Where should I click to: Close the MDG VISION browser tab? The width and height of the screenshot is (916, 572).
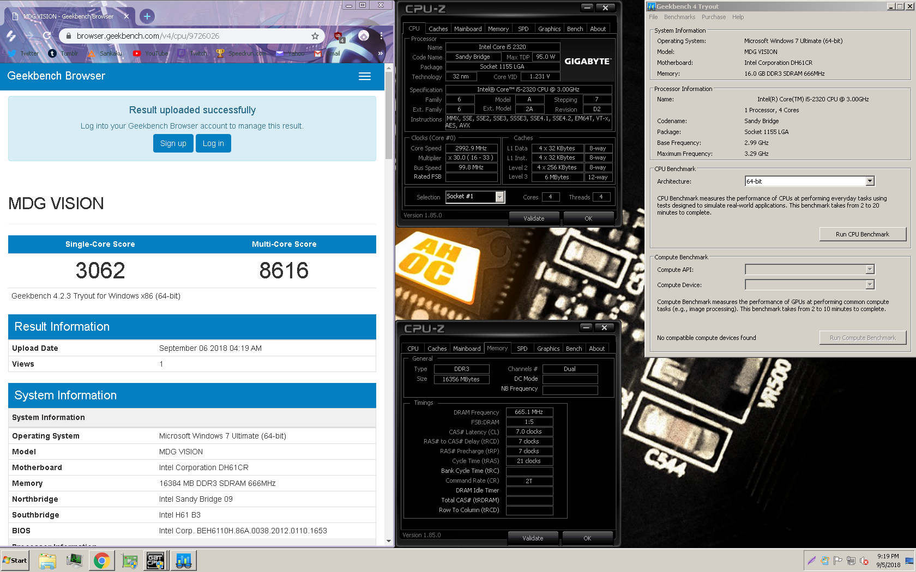[126, 16]
